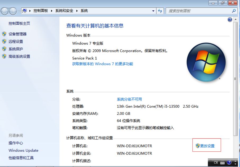
Task: Click the computer name value beside 计算机名:
Action: click(134, 146)
